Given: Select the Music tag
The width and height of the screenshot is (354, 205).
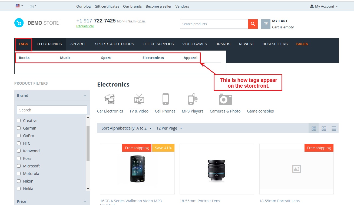Looking at the screenshot, I should 65,58.
